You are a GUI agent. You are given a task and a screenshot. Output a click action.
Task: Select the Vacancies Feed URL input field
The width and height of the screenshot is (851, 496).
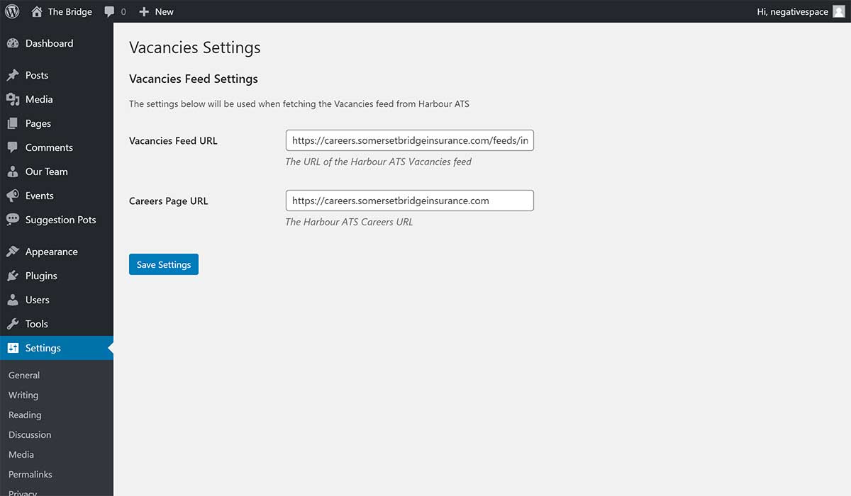[x=409, y=140]
